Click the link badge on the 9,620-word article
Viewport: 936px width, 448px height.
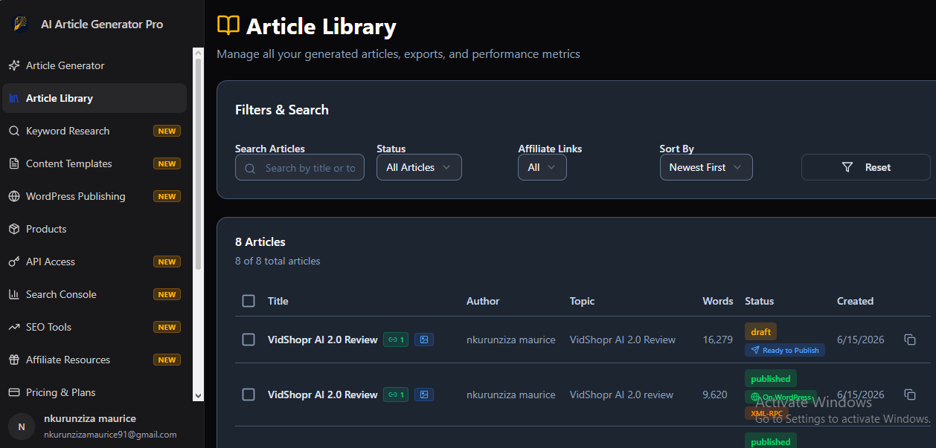pyautogui.click(x=396, y=395)
